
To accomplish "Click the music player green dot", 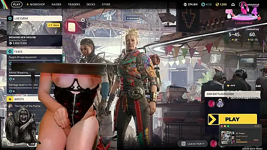I will coord(228,126).
